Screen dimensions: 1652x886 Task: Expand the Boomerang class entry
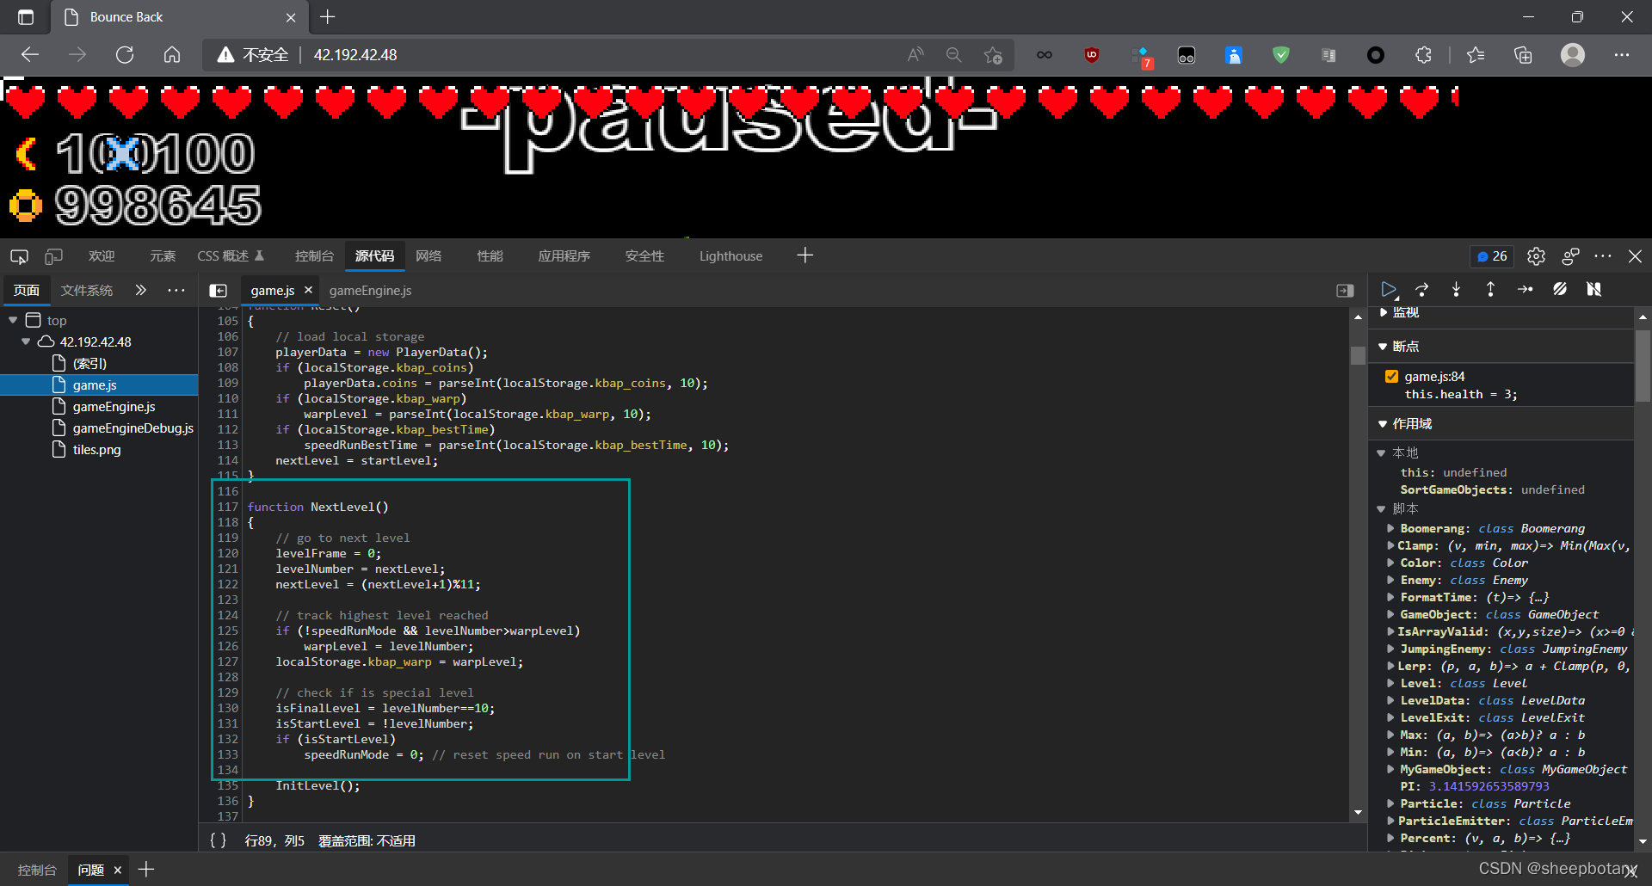click(x=1390, y=529)
